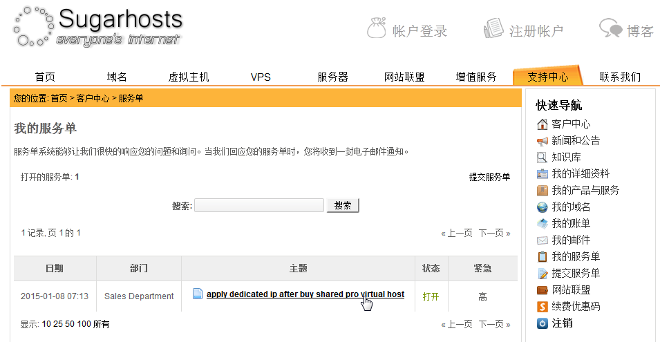Click the ID card icon beside 我的详细资料
660x342 pixels.
(542, 173)
